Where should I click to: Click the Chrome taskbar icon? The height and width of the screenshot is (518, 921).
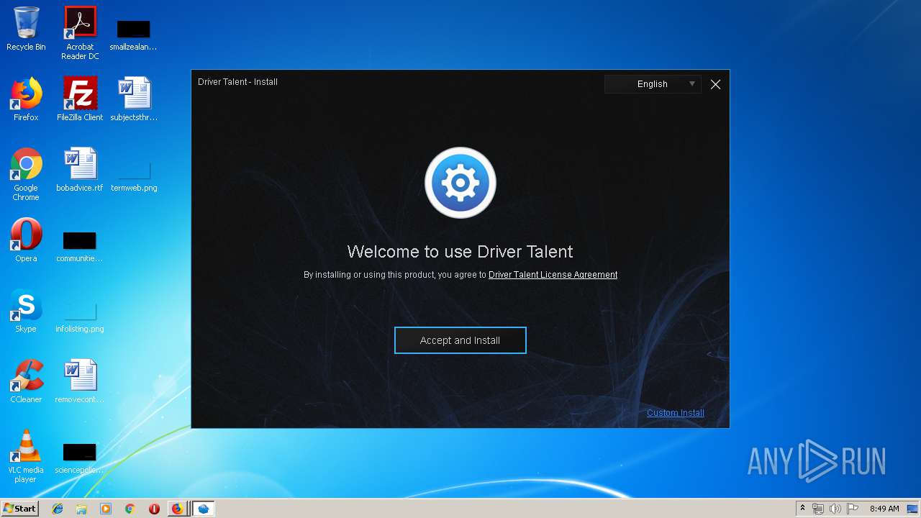pos(130,509)
